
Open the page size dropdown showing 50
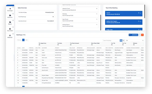tap(135, 41)
